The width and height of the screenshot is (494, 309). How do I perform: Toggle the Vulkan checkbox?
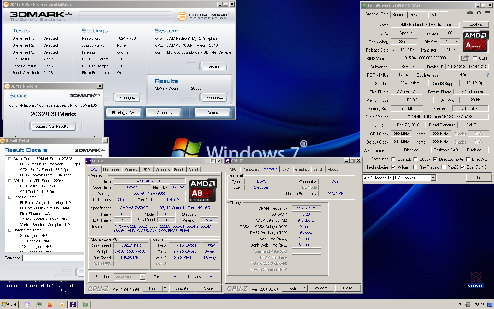coord(393,167)
